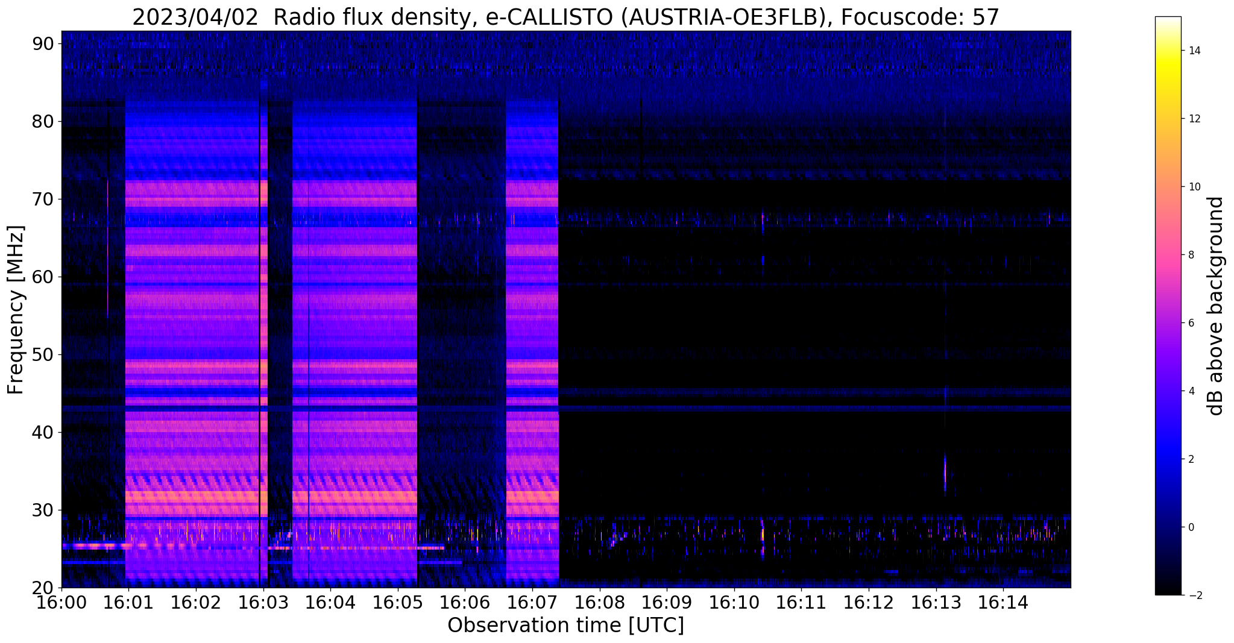The image size is (1234, 643).
Task: Click the 16:10 time tick label
Action: tap(734, 603)
